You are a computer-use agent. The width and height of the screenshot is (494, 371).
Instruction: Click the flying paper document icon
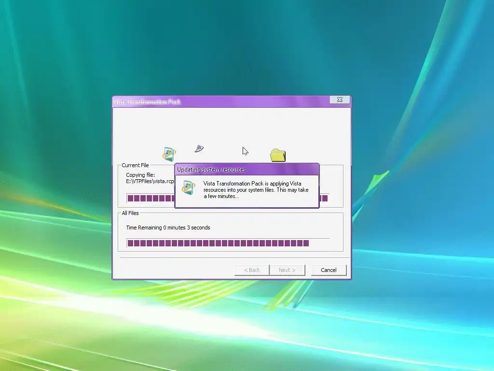coord(199,149)
